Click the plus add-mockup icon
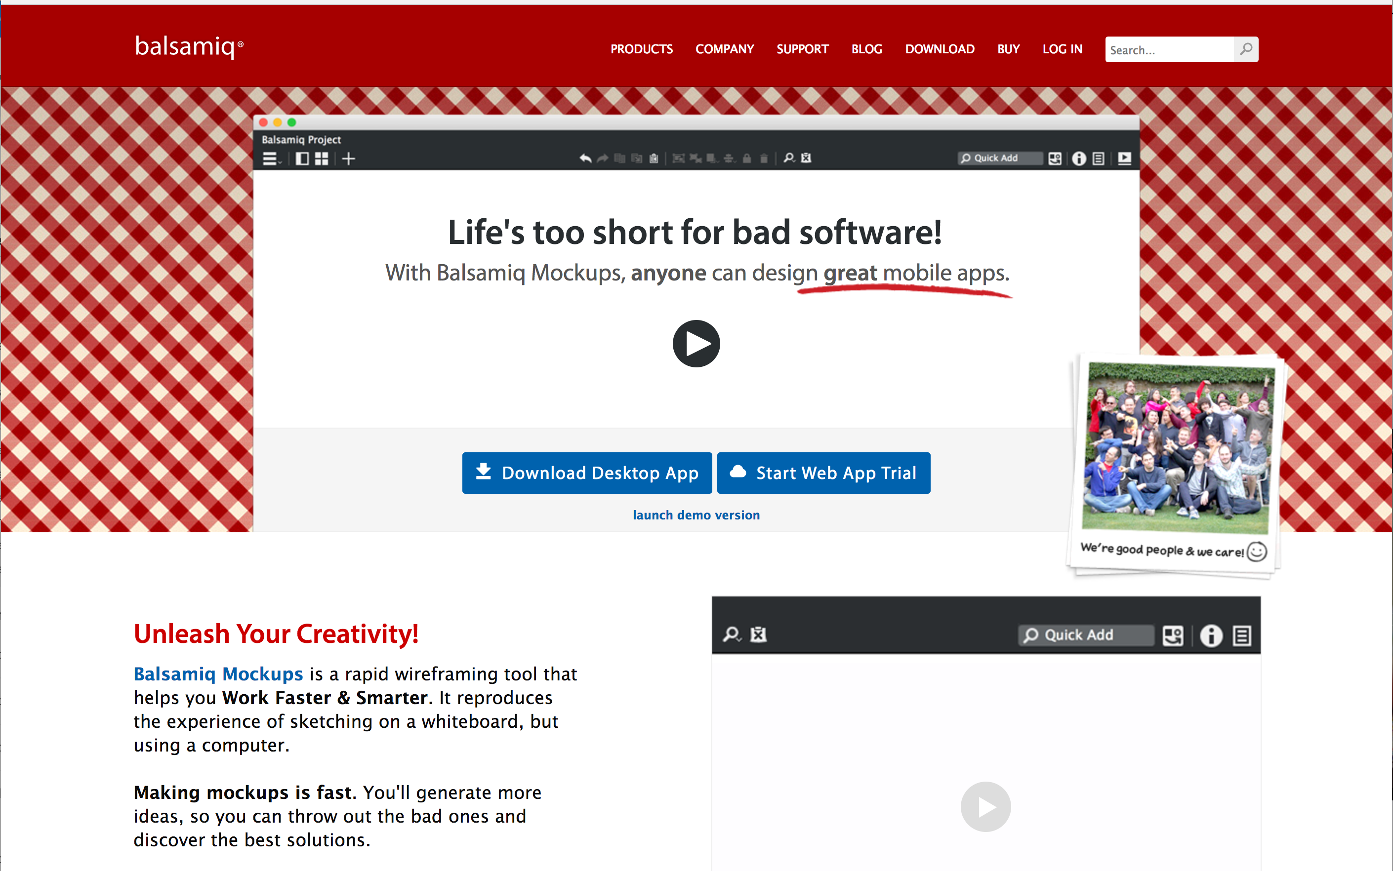The height and width of the screenshot is (871, 1393). 348,159
